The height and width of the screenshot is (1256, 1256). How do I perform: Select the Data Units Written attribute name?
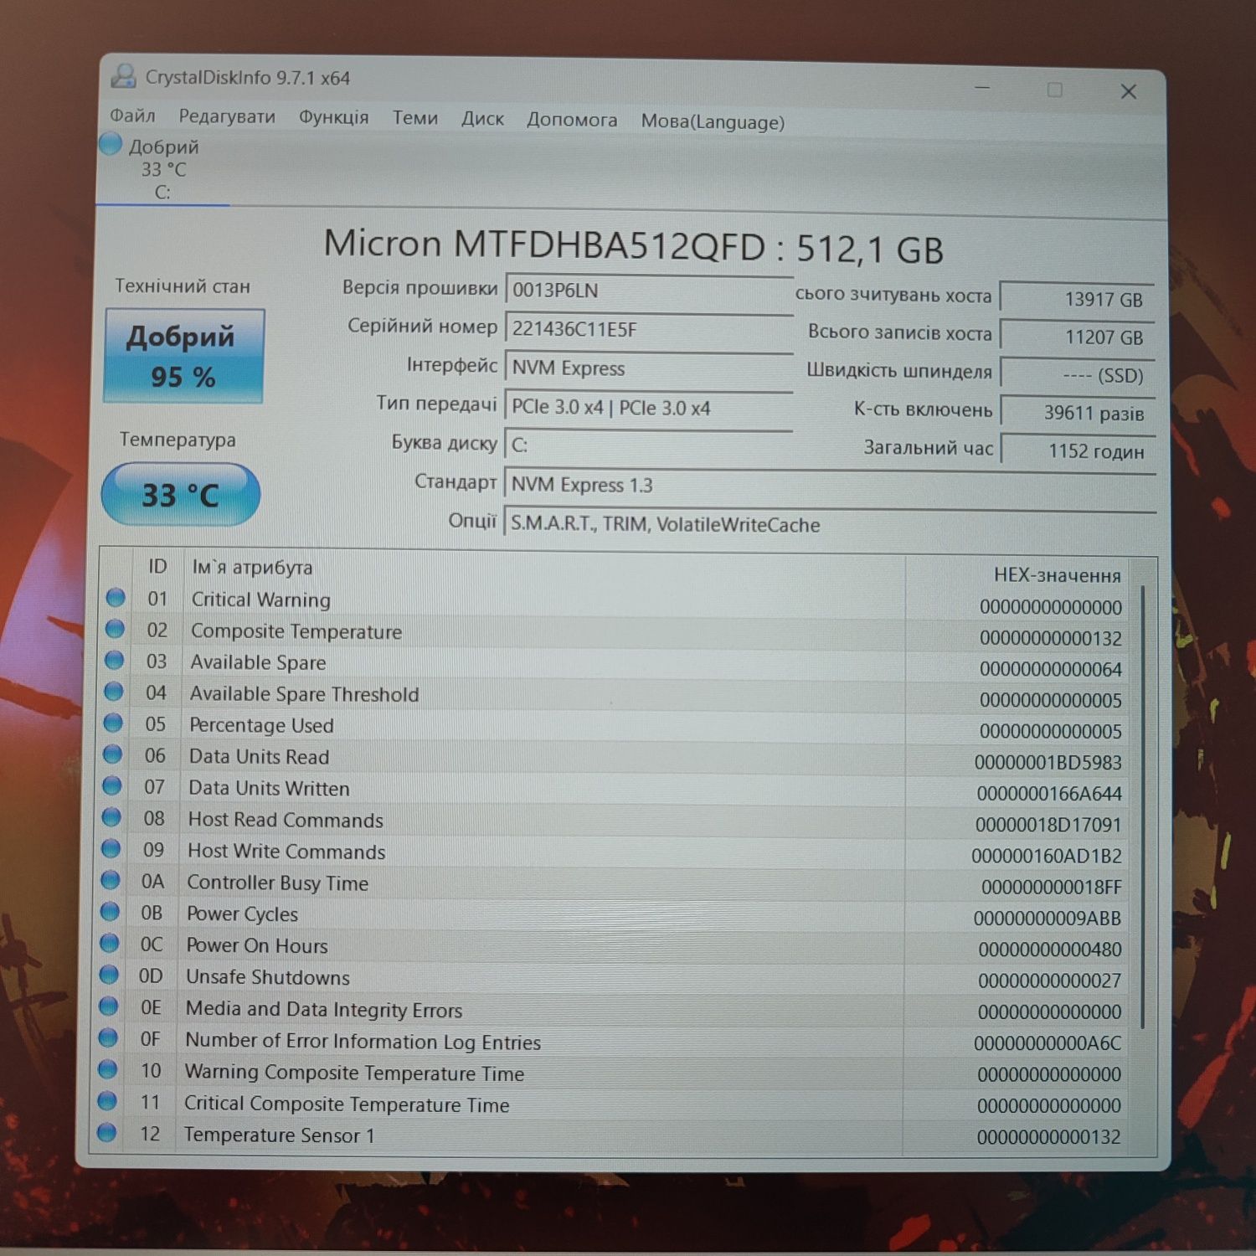point(269,788)
